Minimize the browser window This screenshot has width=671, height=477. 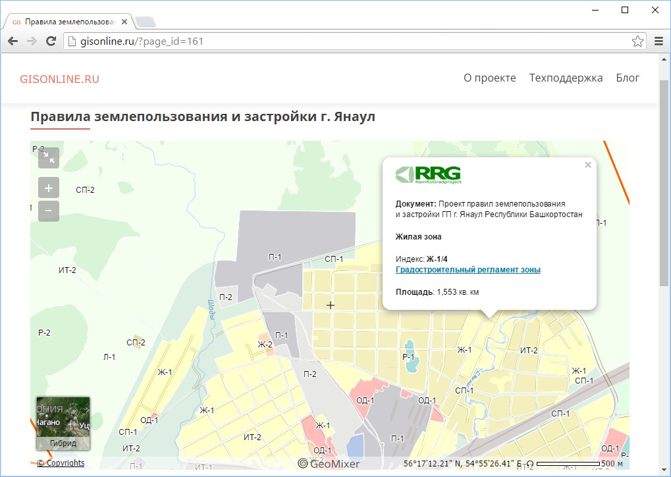tap(595, 10)
